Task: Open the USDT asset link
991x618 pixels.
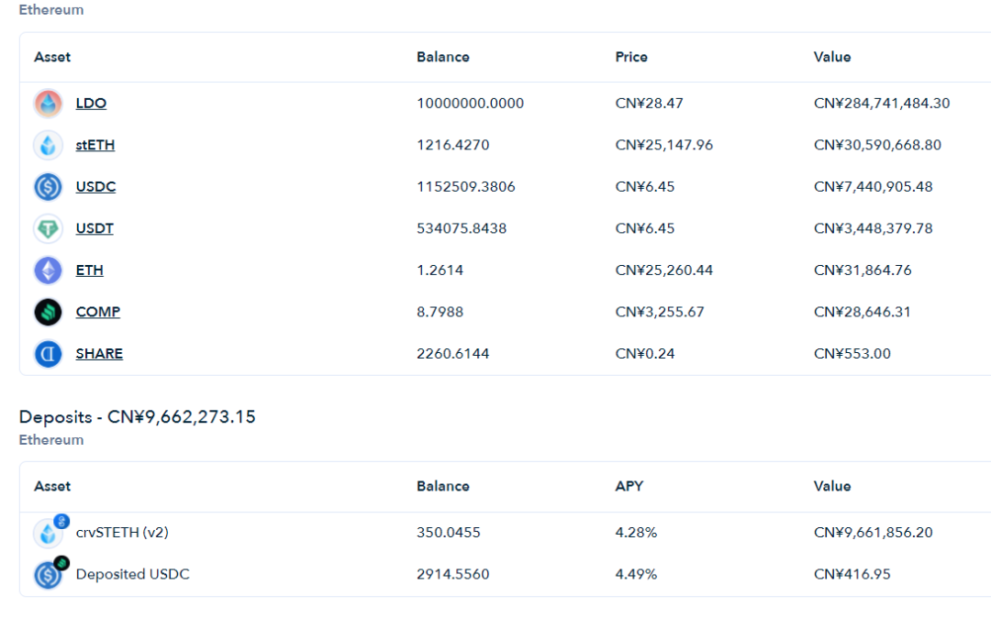Action: pyautogui.click(x=95, y=228)
